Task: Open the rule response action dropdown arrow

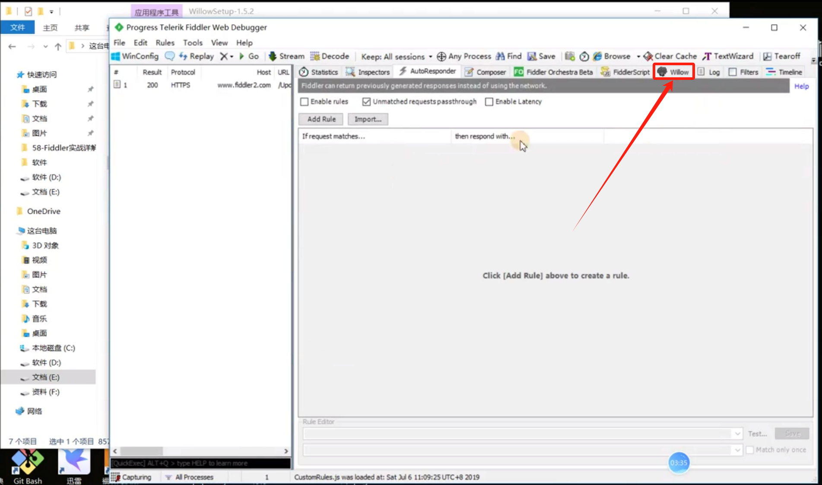Action: coord(737,450)
